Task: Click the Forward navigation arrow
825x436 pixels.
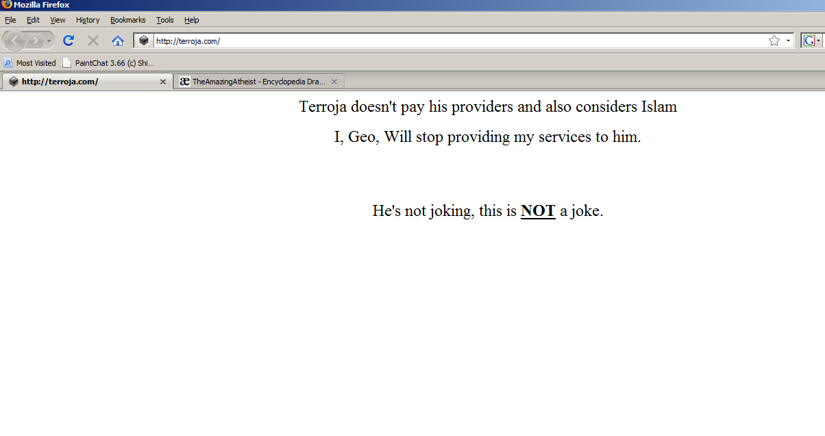Action: (x=36, y=40)
